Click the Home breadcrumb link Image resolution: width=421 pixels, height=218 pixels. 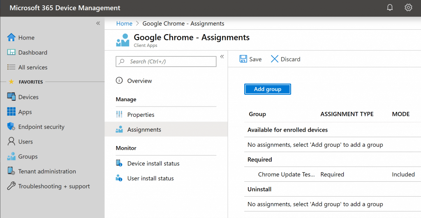click(124, 23)
